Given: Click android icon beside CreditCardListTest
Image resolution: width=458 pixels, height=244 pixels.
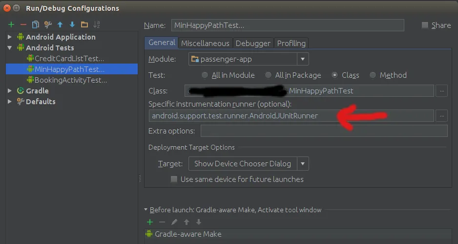Looking at the screenshot, I should (30, 58).
